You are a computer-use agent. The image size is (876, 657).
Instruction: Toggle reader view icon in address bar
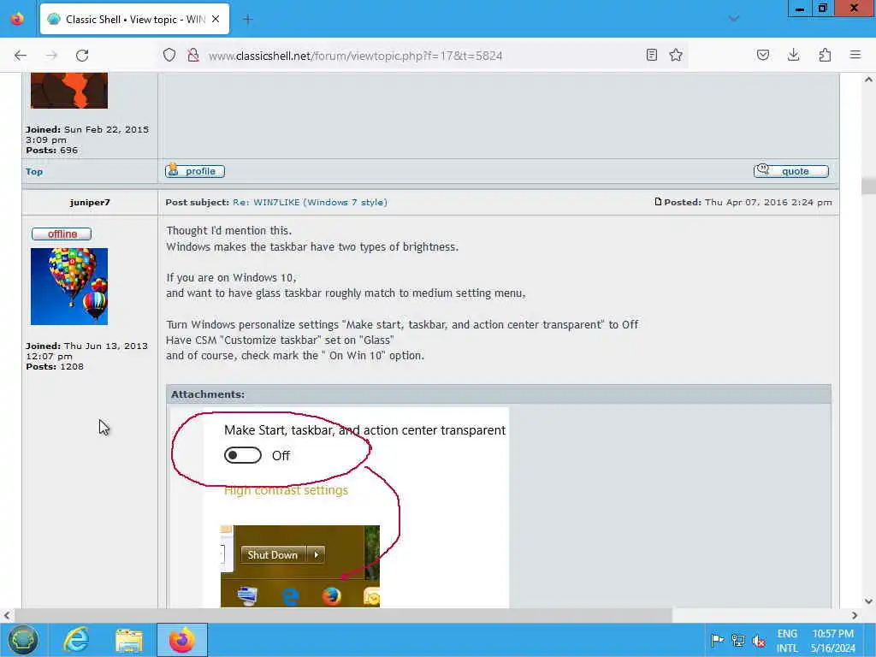pos(651,55)
